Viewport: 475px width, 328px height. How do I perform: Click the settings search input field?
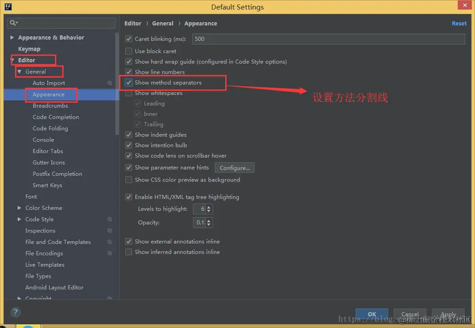pyautogui.click(x=61, y=23)
